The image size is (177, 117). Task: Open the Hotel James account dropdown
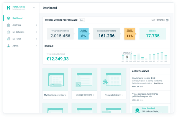tap(34, 8)
